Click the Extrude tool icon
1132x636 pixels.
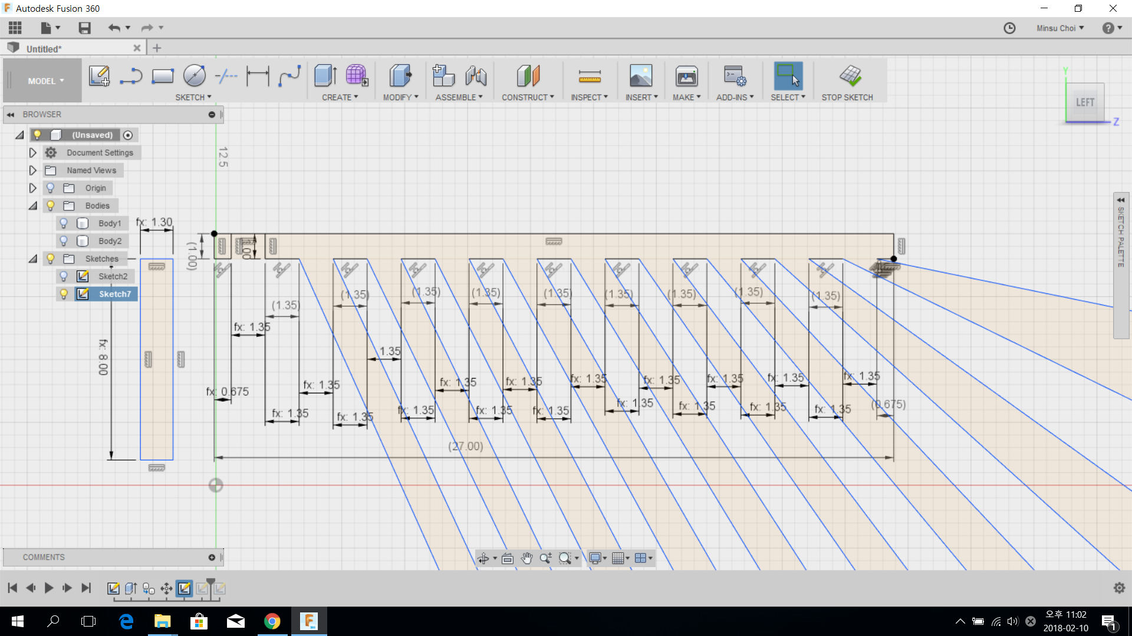tap(325, 75)
